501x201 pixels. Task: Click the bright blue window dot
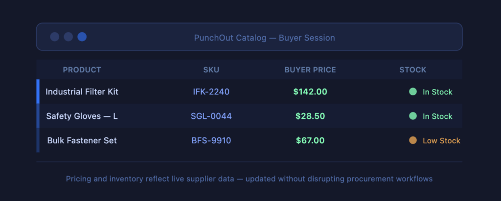[82, 37]
